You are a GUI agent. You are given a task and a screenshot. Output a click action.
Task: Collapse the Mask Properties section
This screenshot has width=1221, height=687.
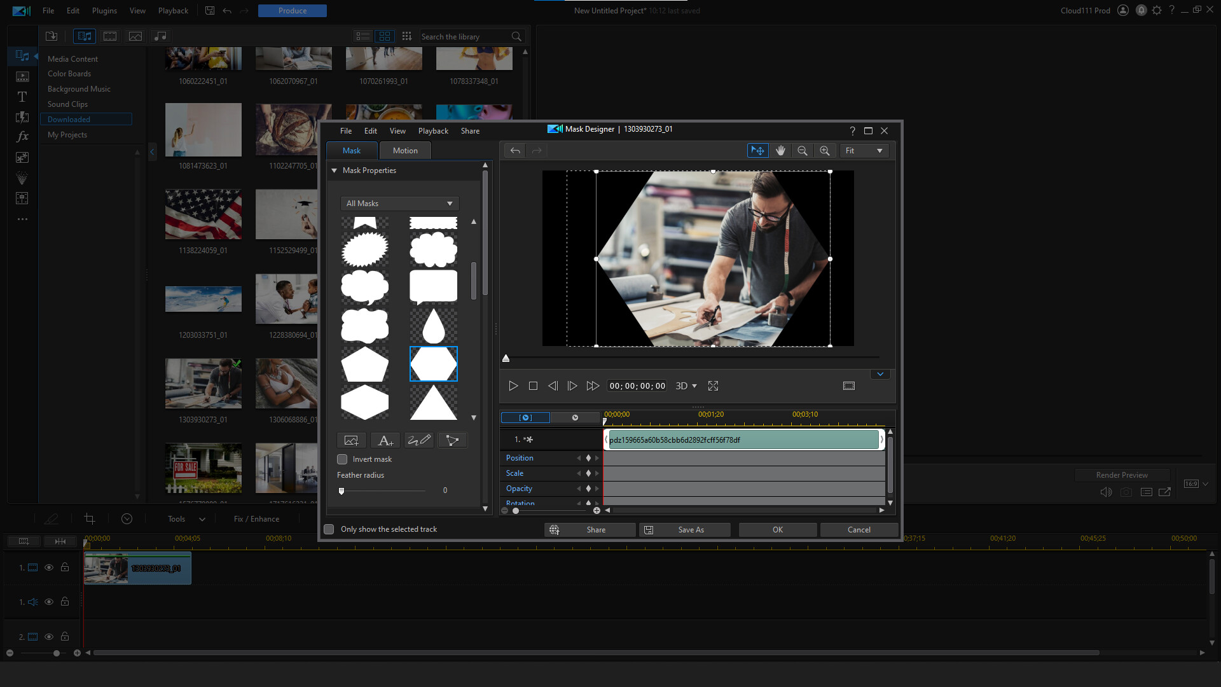334,170
